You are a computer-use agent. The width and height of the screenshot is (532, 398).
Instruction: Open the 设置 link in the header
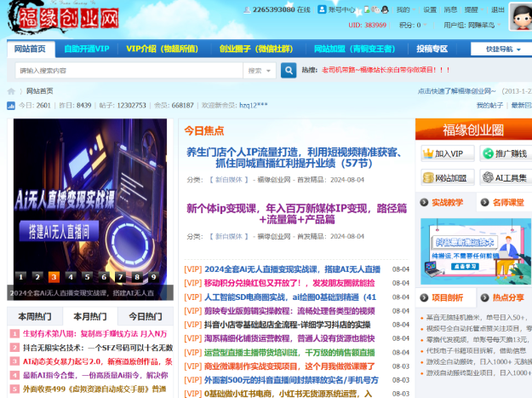430,9
